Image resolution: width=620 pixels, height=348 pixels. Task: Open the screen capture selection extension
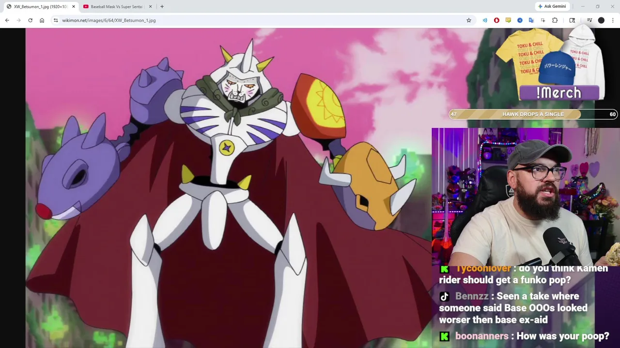click(543, 20)
